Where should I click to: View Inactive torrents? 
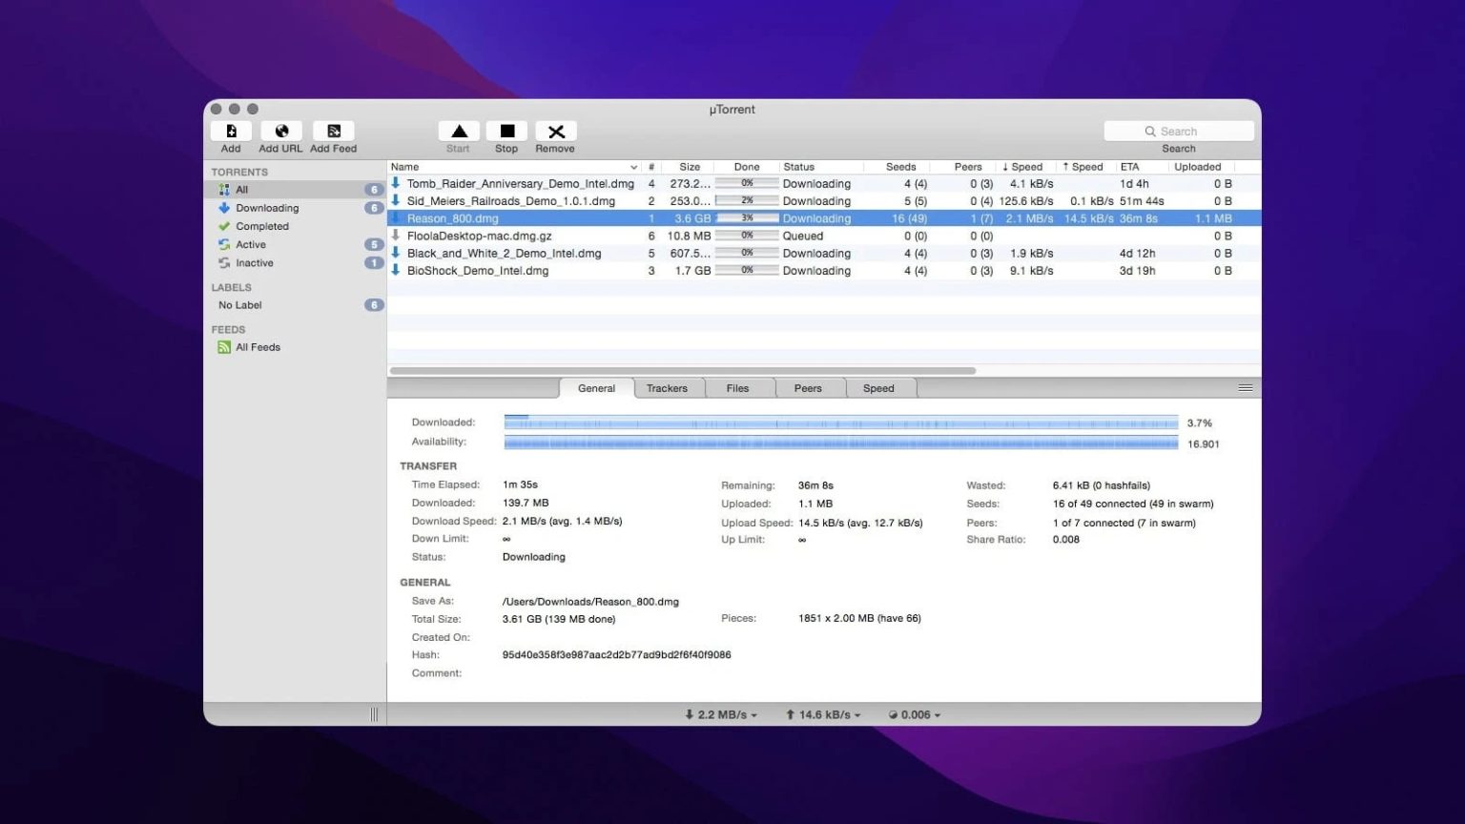coord(254,262)
